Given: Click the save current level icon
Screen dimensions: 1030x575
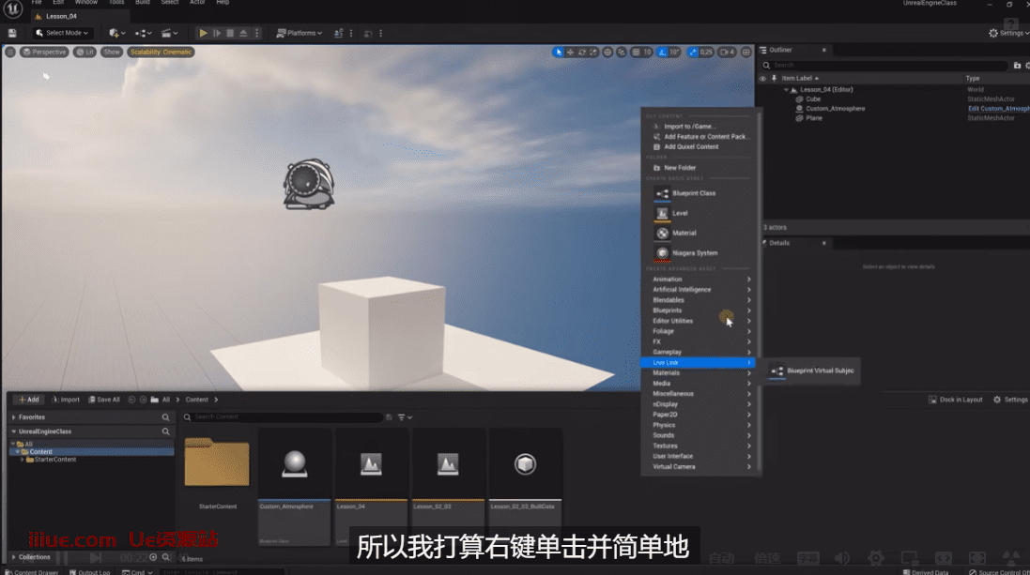Looking at the screenshot, I should point(12,33).
